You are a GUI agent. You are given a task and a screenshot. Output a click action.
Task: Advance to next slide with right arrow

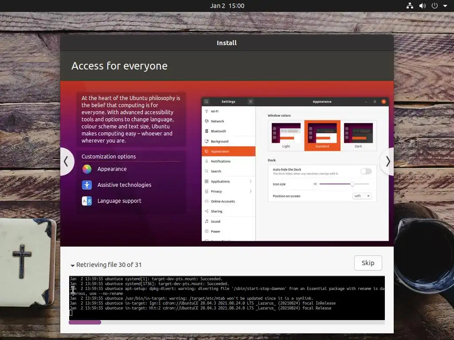(x=387, y=161)
